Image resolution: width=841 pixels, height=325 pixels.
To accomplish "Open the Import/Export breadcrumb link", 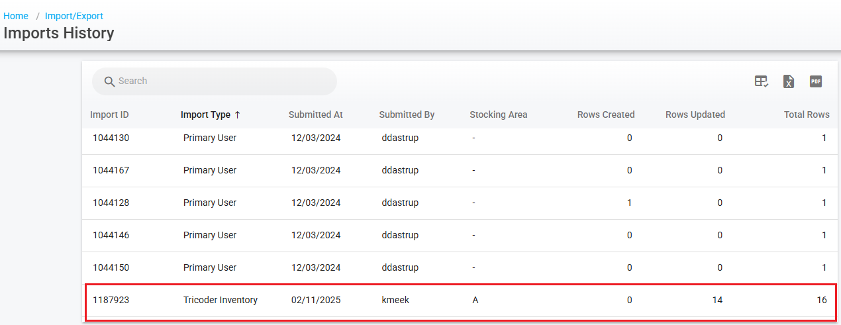I will tap(74, 16).
